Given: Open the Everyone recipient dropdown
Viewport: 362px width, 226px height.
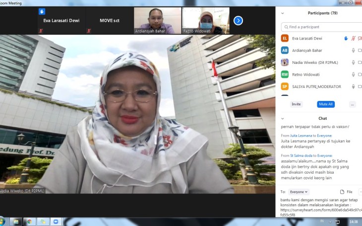Looking at the screenshot, I should pos(299,192).
